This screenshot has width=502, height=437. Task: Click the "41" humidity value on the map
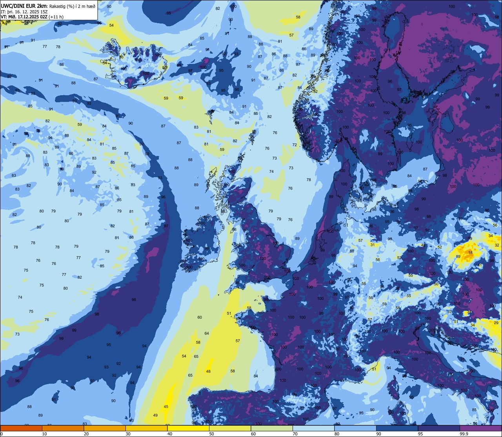480,265
